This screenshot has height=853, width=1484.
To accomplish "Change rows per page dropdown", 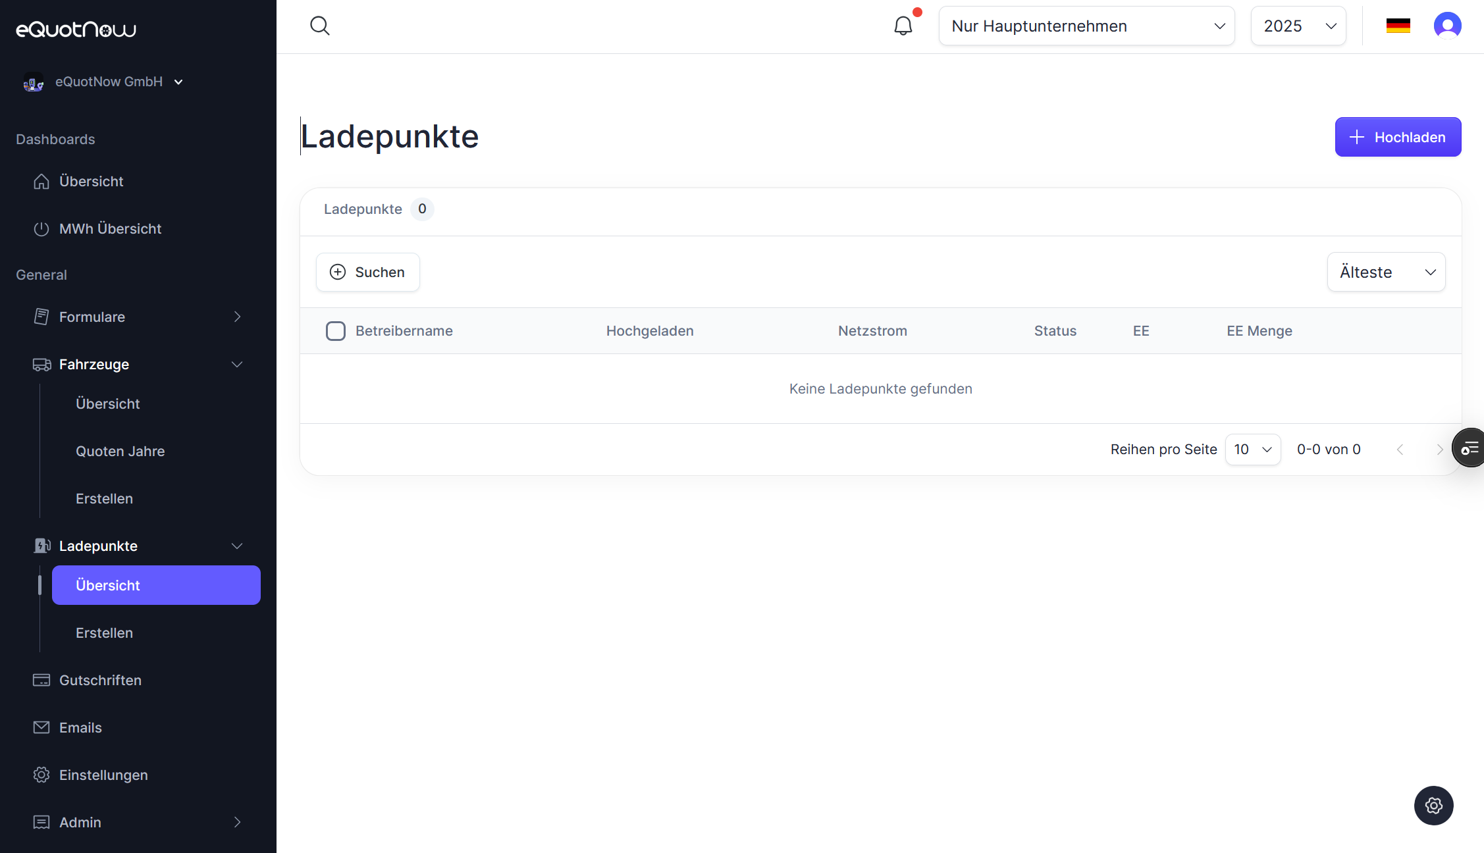I will pos(1252,450).
